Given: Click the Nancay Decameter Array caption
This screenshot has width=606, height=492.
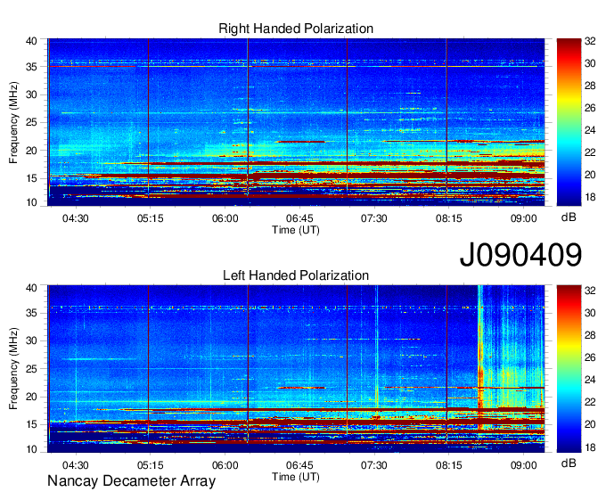Looking at the screenshot, I should (x=131, y=481).
